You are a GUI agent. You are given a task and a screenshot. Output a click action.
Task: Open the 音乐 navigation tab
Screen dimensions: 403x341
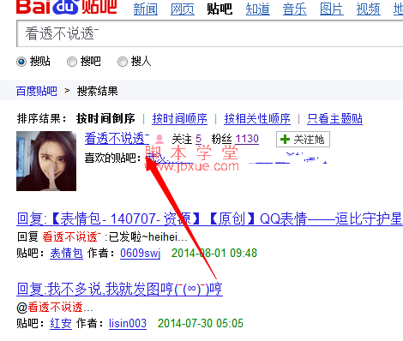pyautogui.click(x=295, y=9)
